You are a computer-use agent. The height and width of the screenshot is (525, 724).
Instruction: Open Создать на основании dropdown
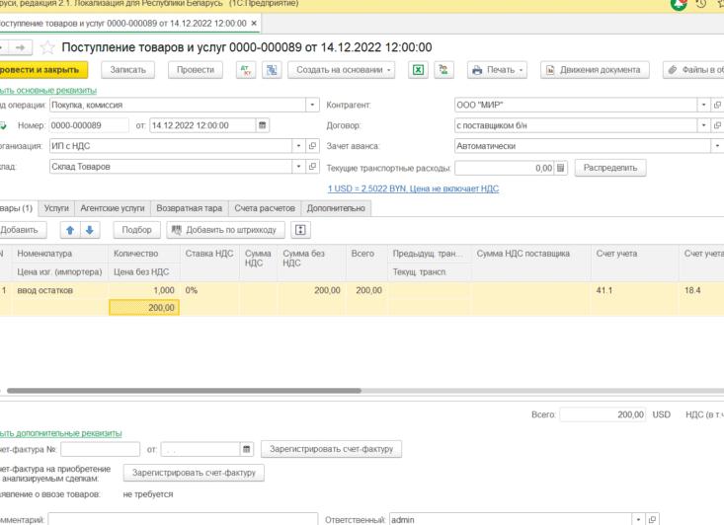coord(341,70)
